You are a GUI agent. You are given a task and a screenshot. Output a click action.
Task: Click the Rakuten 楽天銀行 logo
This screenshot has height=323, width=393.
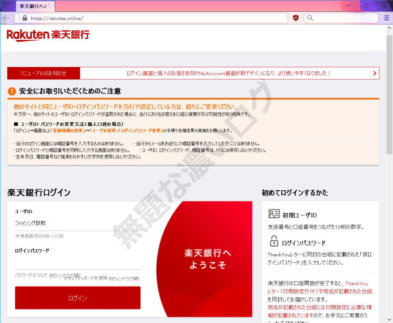48,35
